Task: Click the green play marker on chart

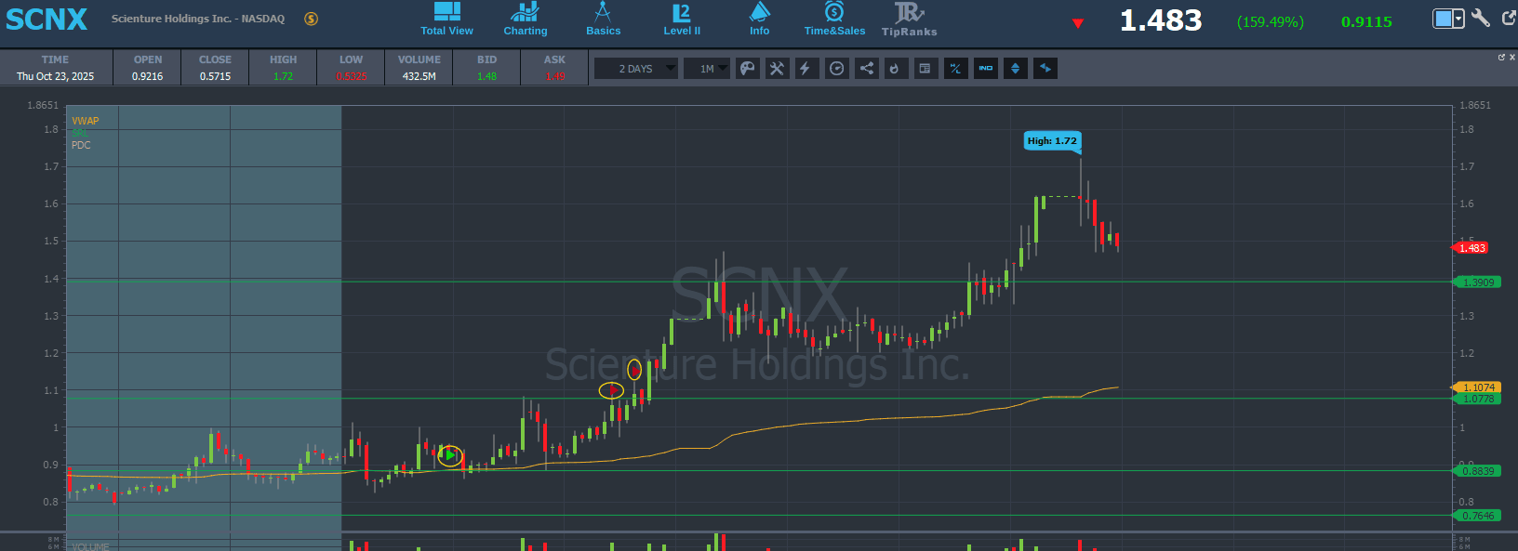Action: pos(450,455)
